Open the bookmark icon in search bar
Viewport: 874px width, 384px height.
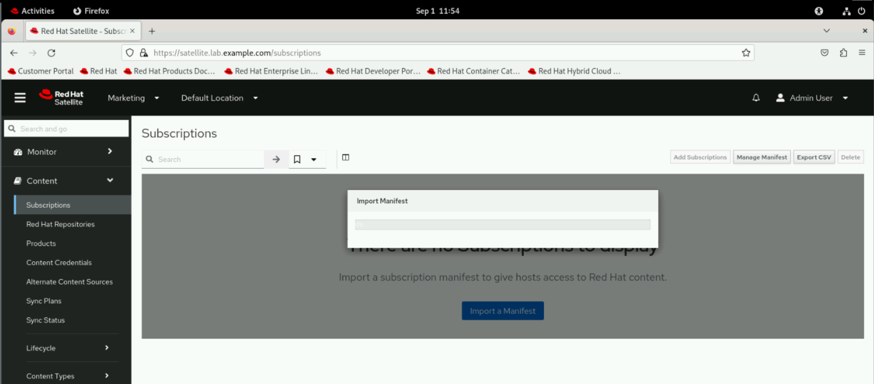[x=297, y=159]
